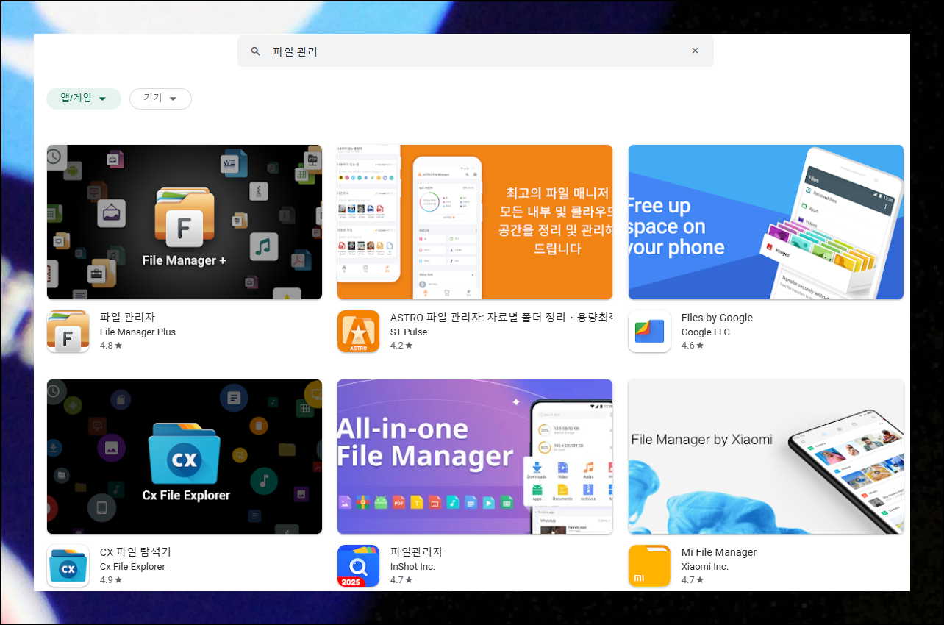Viewport: 944px width, 625px height.
Task: Click the 4.2 star rating
Action: 401,345
